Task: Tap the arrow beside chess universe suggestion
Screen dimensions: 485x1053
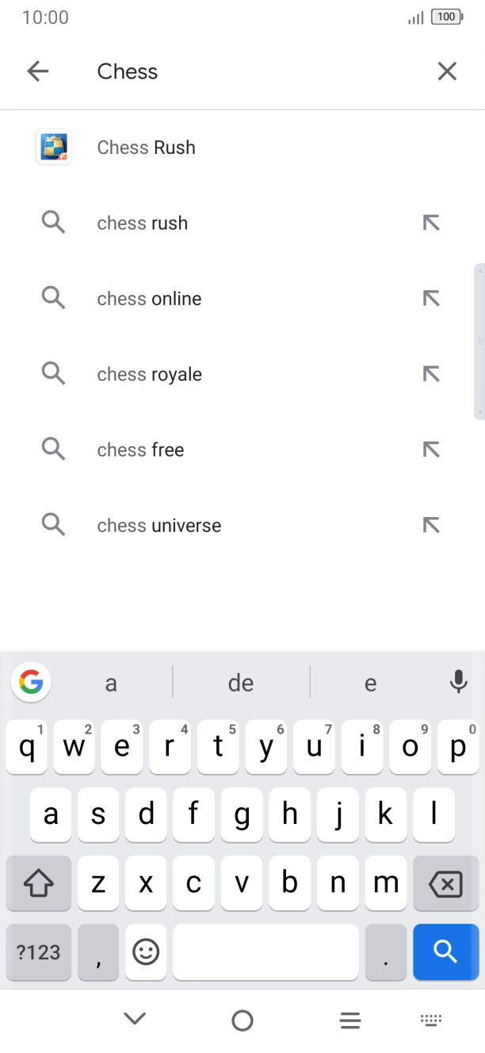Action: tap(430, 525)
